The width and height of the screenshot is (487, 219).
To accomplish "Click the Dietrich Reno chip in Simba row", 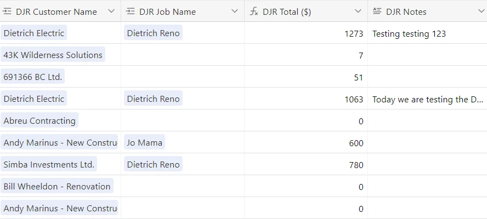I will click(153, 164).
